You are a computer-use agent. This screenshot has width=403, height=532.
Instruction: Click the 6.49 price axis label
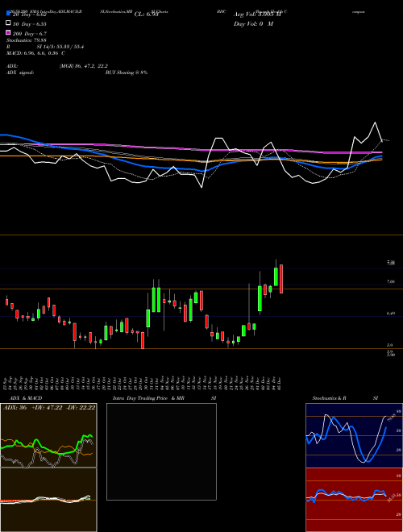coord(390,314)
